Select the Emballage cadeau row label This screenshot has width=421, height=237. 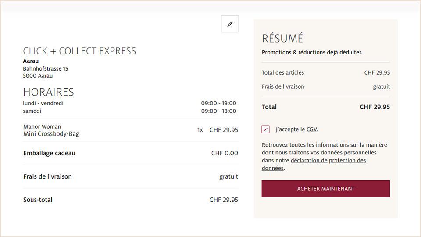(49, 153)
